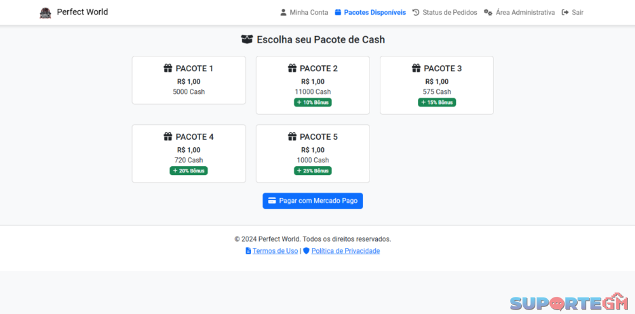Viewport: 635px width, 314px height.
Task: Click the sign-out icon beside Sair
Action: [565, 13]
